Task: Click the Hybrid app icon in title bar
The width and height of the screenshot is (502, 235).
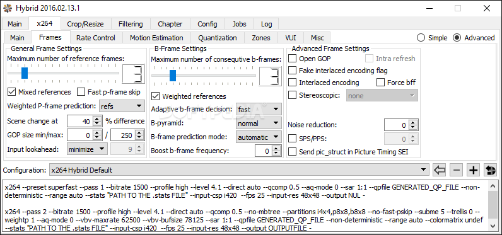Action: point(7,8)
